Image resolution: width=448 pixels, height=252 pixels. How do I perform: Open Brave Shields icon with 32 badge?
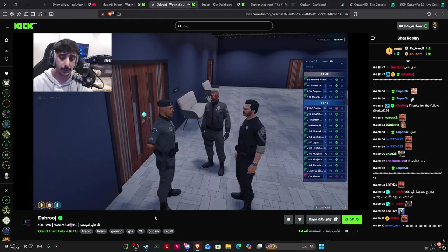point(111,14)
